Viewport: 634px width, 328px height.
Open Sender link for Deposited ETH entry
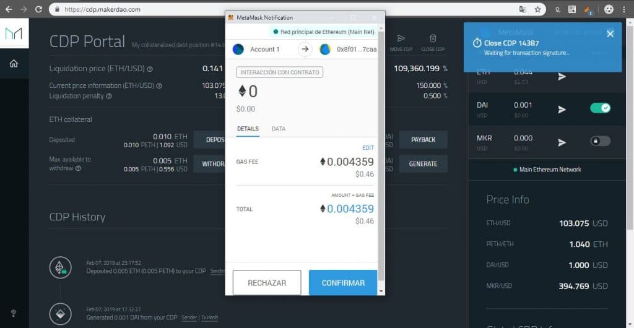217,271
